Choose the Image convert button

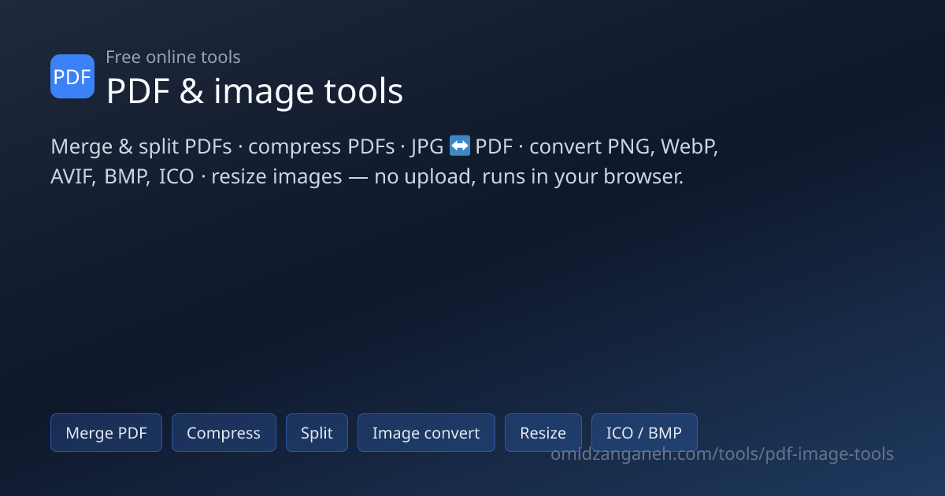tap(426, 433)
